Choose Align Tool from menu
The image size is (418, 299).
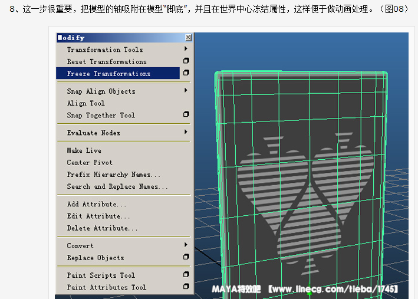pyautogui.click(x=85, y=103)
